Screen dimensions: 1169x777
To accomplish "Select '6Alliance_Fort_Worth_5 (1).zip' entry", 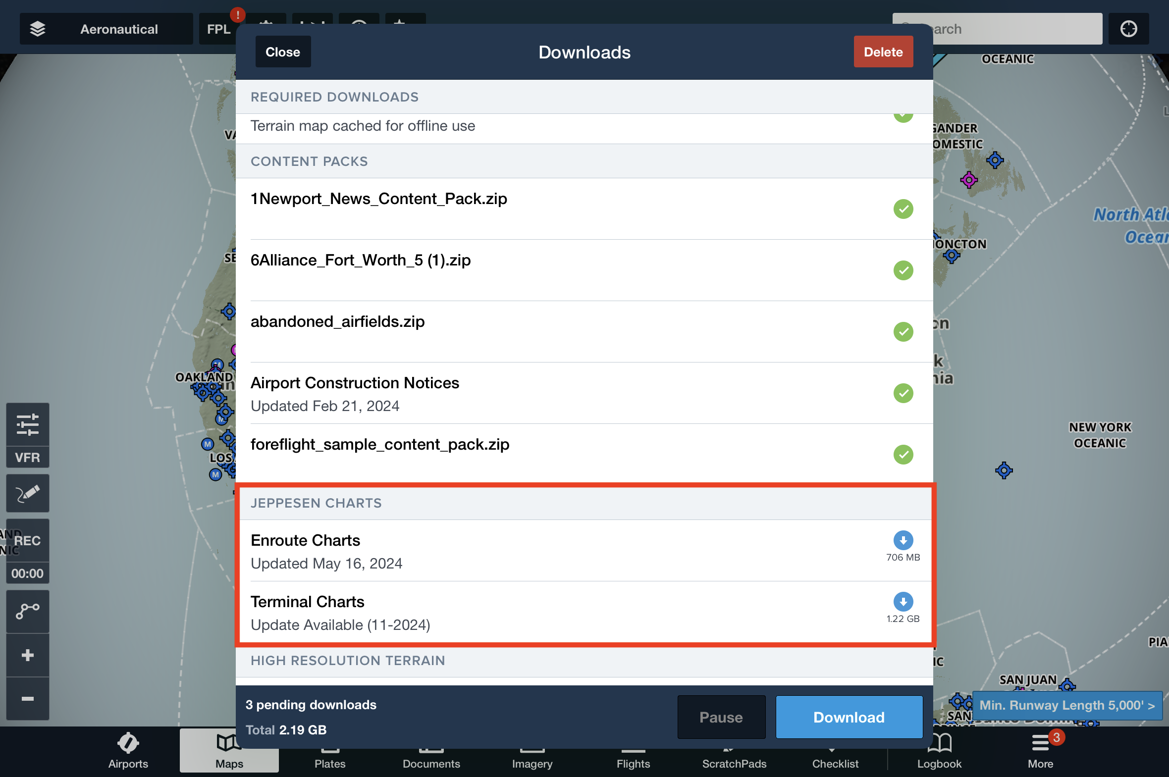I will [584, 270].
